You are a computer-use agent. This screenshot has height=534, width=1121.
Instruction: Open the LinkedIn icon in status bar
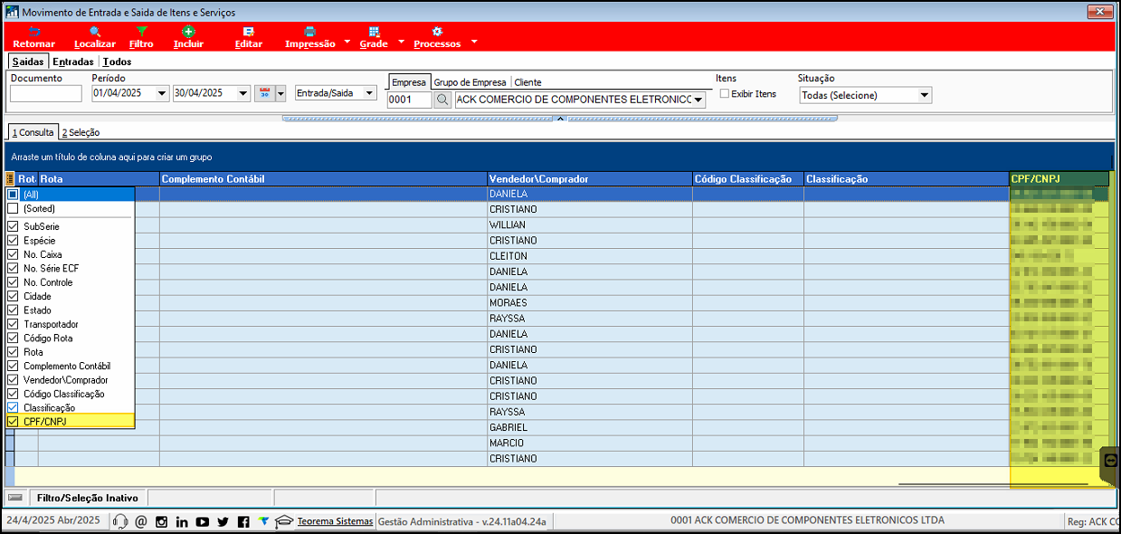(182, 521)
